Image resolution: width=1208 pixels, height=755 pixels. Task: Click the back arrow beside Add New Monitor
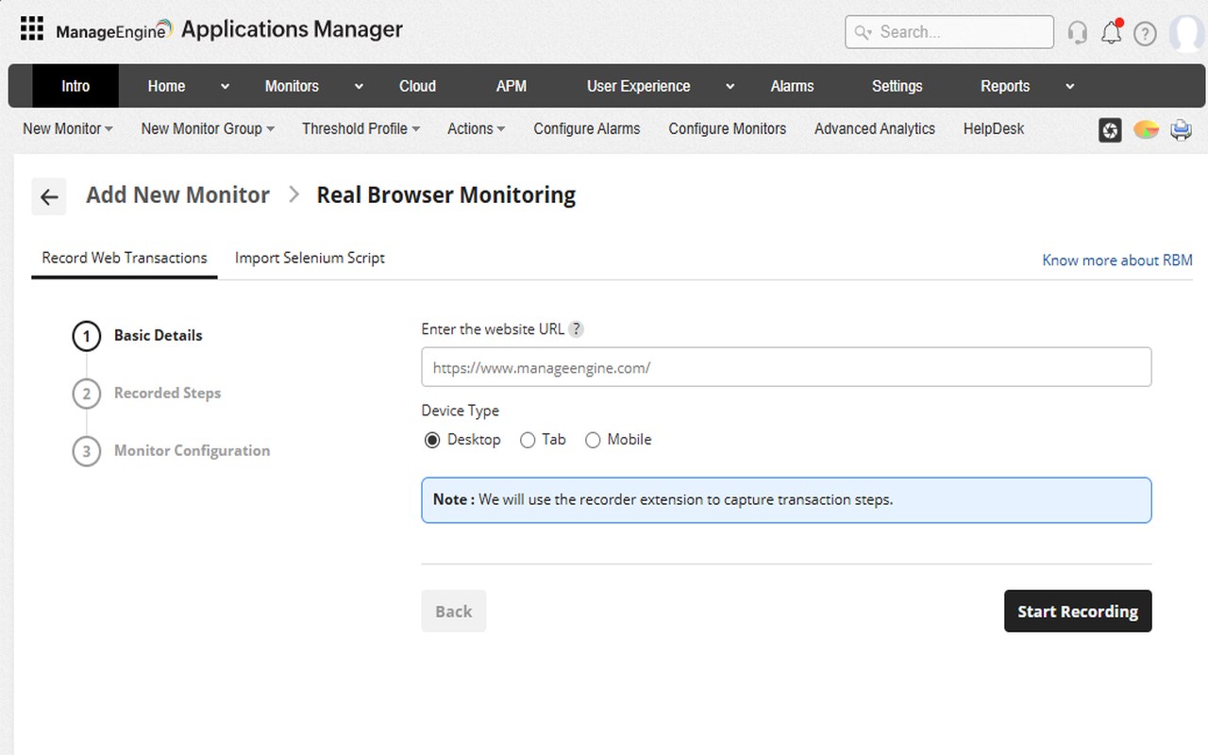click(x=49, y=197)
